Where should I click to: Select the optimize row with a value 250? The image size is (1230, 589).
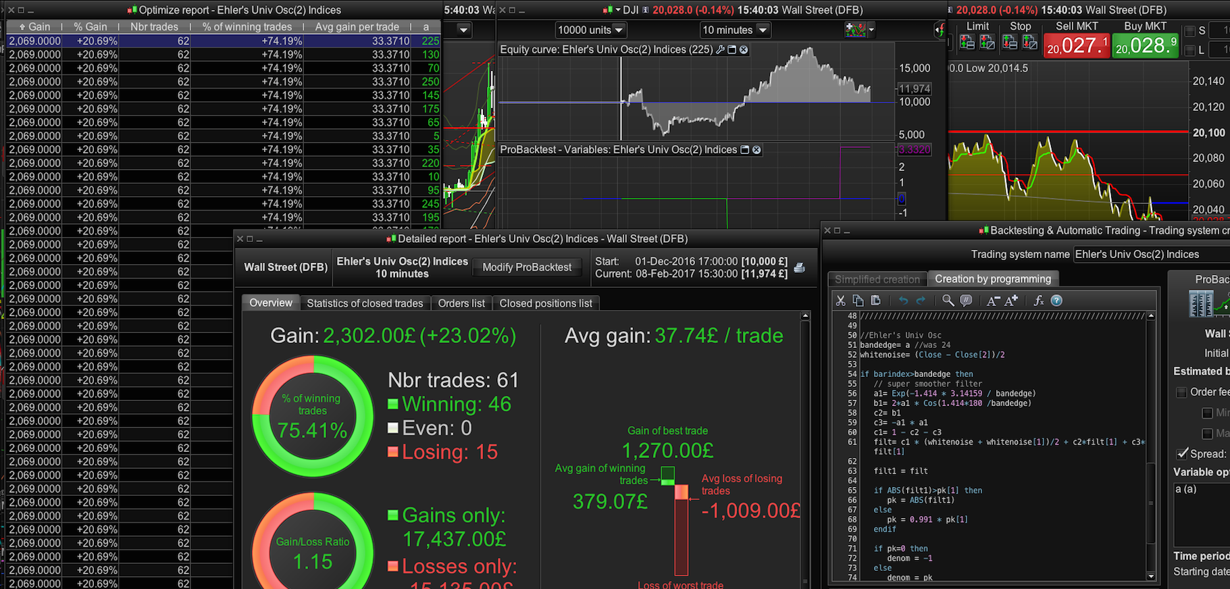(x=224, y=82)
